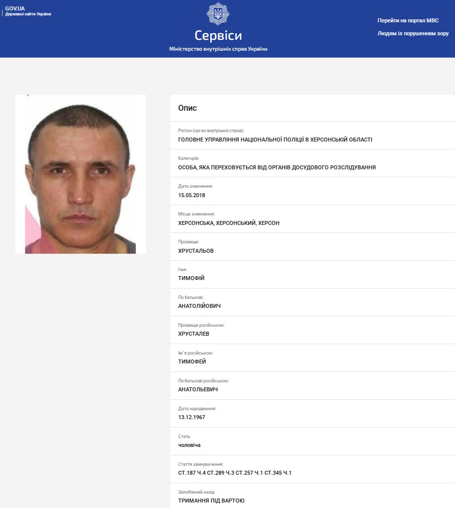Click the ТРИМАННЯ ПІД ВАРТОЮ value

[211, 501]
